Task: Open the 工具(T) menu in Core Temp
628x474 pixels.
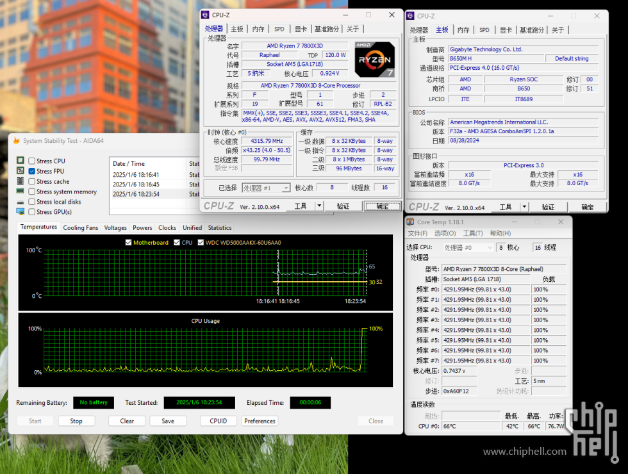Action: [473, 233]
